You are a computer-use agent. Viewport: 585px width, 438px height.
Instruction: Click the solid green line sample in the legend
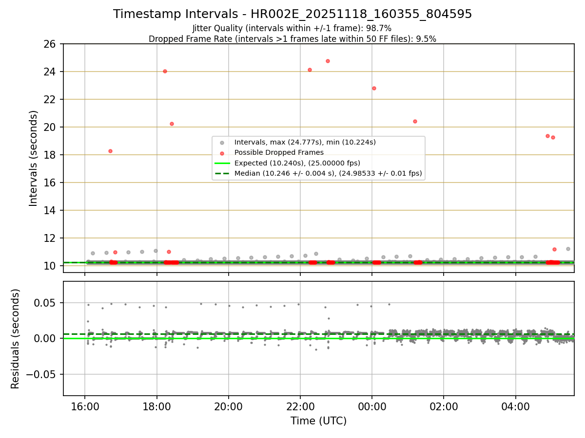point(222,163)
